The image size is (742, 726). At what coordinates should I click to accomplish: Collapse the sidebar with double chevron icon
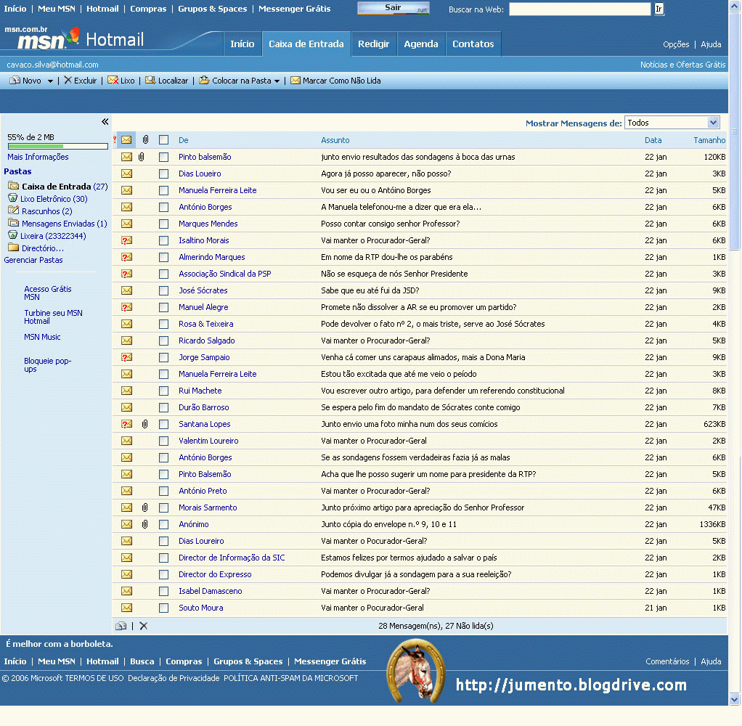(105, 122)
